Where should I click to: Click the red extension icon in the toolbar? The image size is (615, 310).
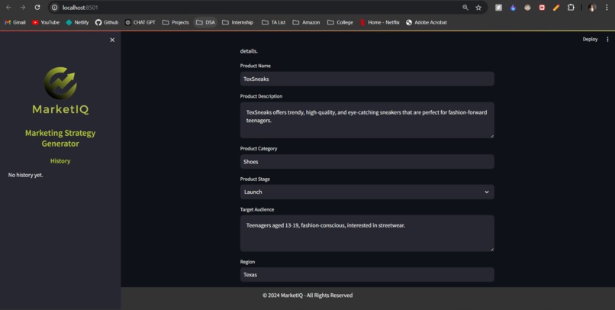[x=542, y=8]
